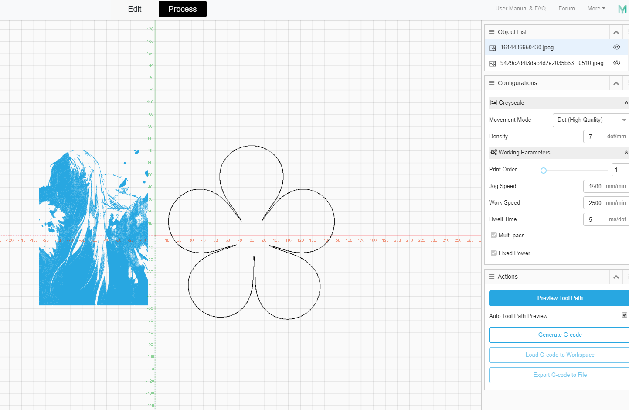
Task: Collapse the Object List panel
Action: [616, 32]
